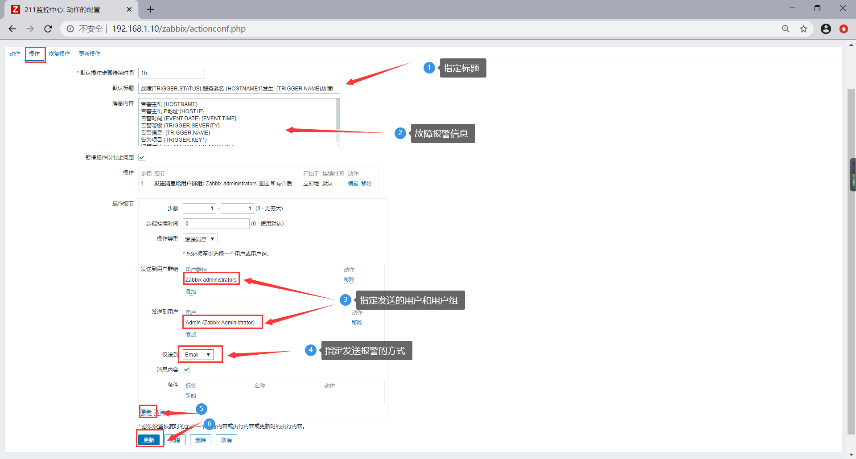
Task: Open the 操作类型 发送消息 dropdown
Action: [x=200, y=239]
